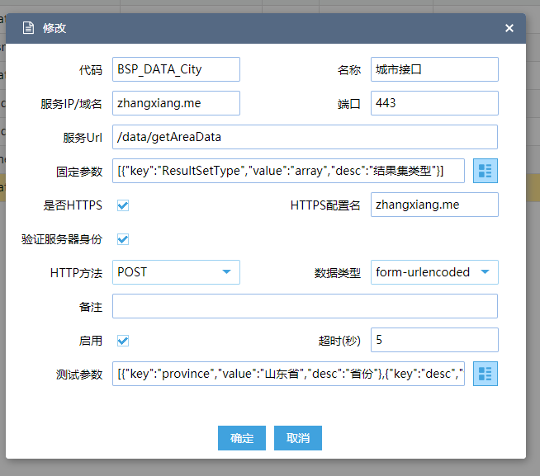Edit the 名称 field showing 城市接口
This screenshot has width=540, height=476.
pyautogui.click(x=434, y=69)
